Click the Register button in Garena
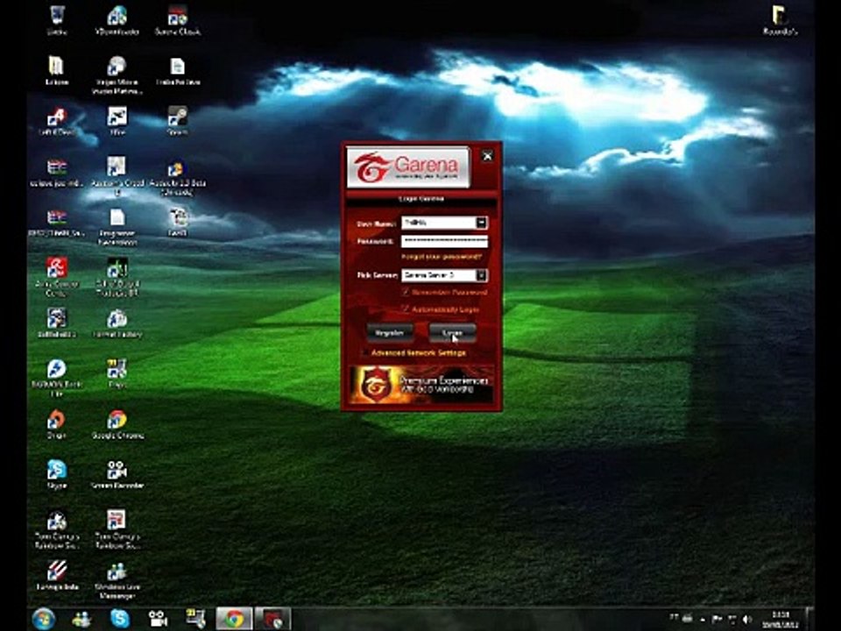 click(389, 333)
